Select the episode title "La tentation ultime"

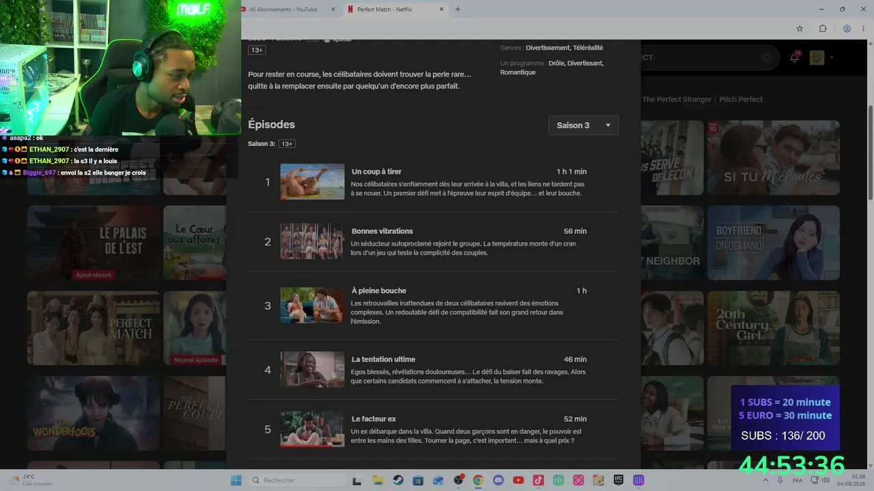[383, 359]
